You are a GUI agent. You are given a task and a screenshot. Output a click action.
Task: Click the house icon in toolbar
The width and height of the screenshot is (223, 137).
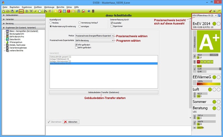click(x=40, y=11)
